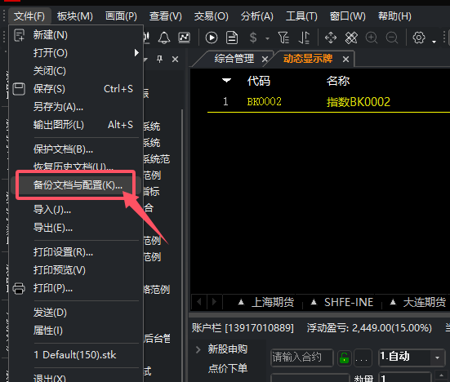The height and width of the screenshot is (382, 450).
Task: Open the 画面(P) menu
Action: coord(121,16)
